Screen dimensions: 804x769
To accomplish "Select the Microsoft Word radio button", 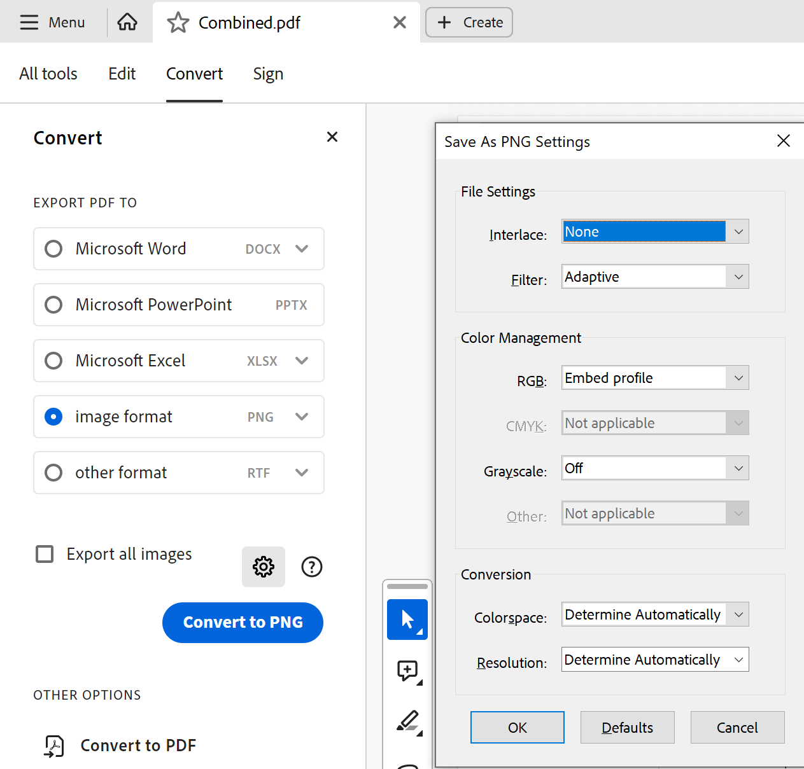I will coord(53,249).
